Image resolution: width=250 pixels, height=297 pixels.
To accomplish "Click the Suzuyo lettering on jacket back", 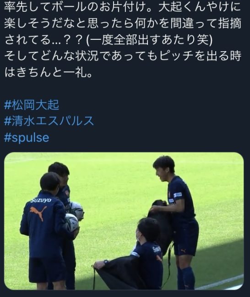I will (41, 200).
